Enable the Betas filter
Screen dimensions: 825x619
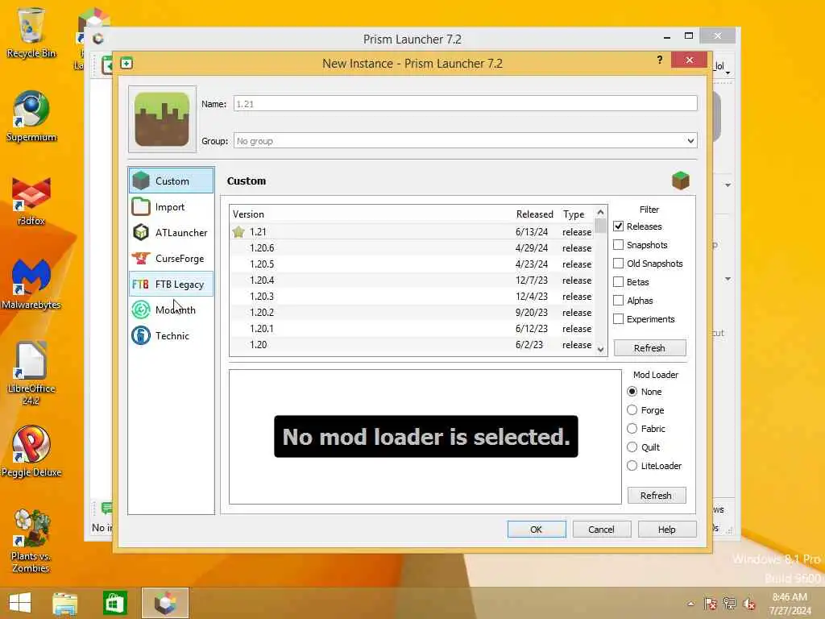618,281
